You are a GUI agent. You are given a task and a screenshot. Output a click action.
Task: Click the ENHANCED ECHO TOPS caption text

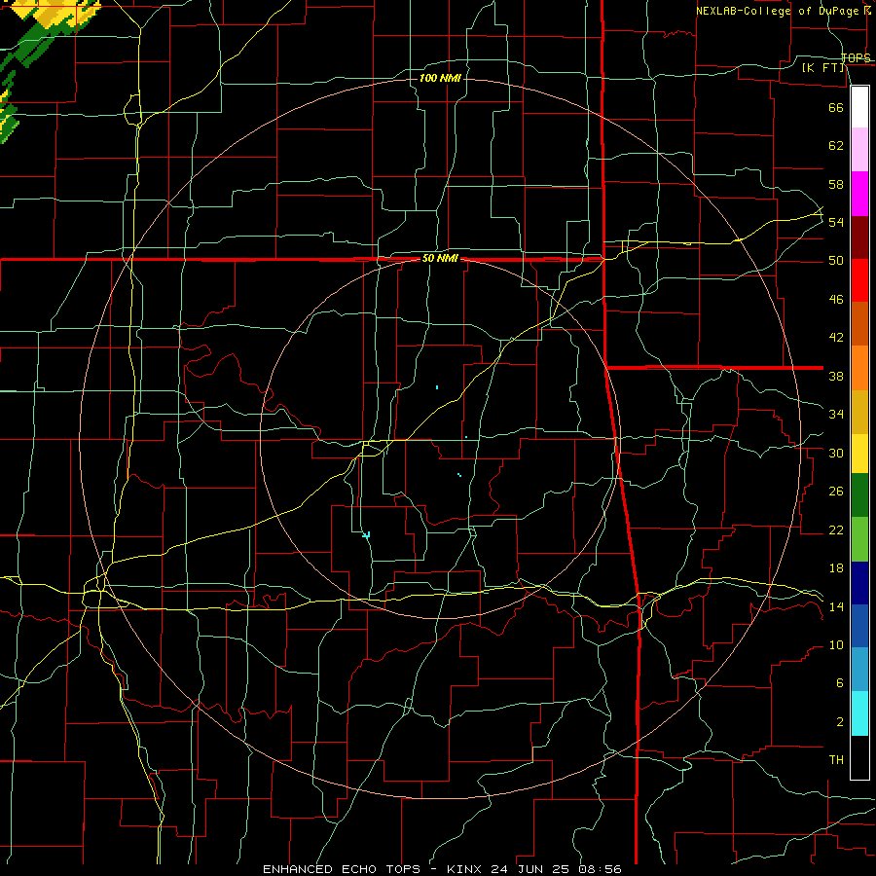click(x=345, y=869)
